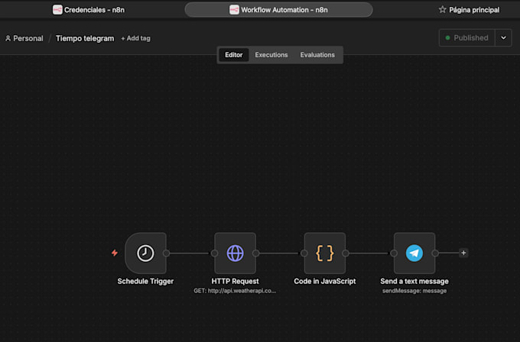Go to the Personal project breadcrumb
The height and width of the screenshot is (342, 520).
coord(24,38)
